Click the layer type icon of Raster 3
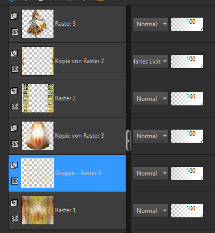The height and width of the screenshot is (233, 215). pos(14,16)
